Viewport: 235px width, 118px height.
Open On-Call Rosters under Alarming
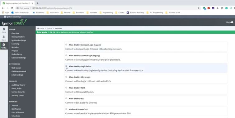[18, 112]
